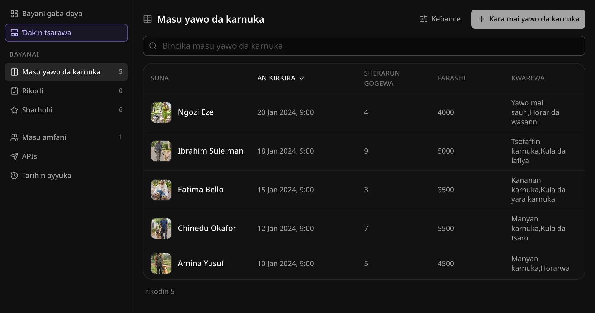Open Ngozi Eze avatar thumbnail
595x313 pixels.
pyautogui.click(x=161, y=112)
